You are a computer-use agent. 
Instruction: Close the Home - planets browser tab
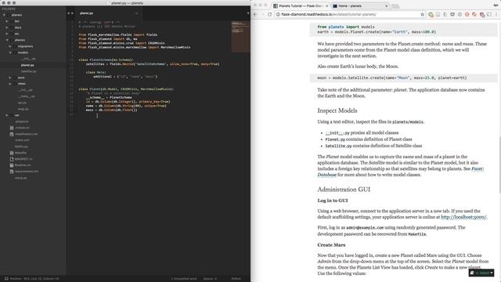(x=386, y=6)
